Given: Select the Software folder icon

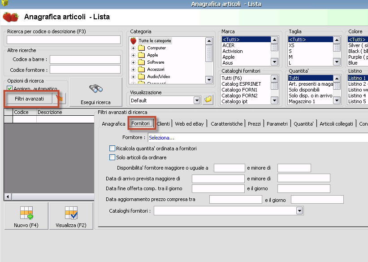Looking at the screenshot, I should [x=141, y=62].
